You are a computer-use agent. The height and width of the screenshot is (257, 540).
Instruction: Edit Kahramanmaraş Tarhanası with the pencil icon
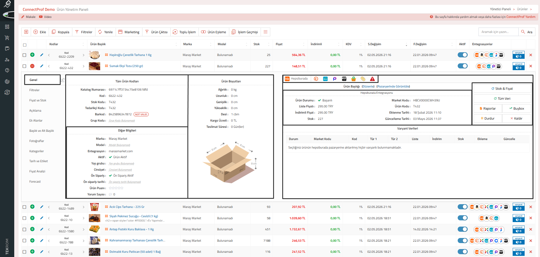tap(42, 241)
